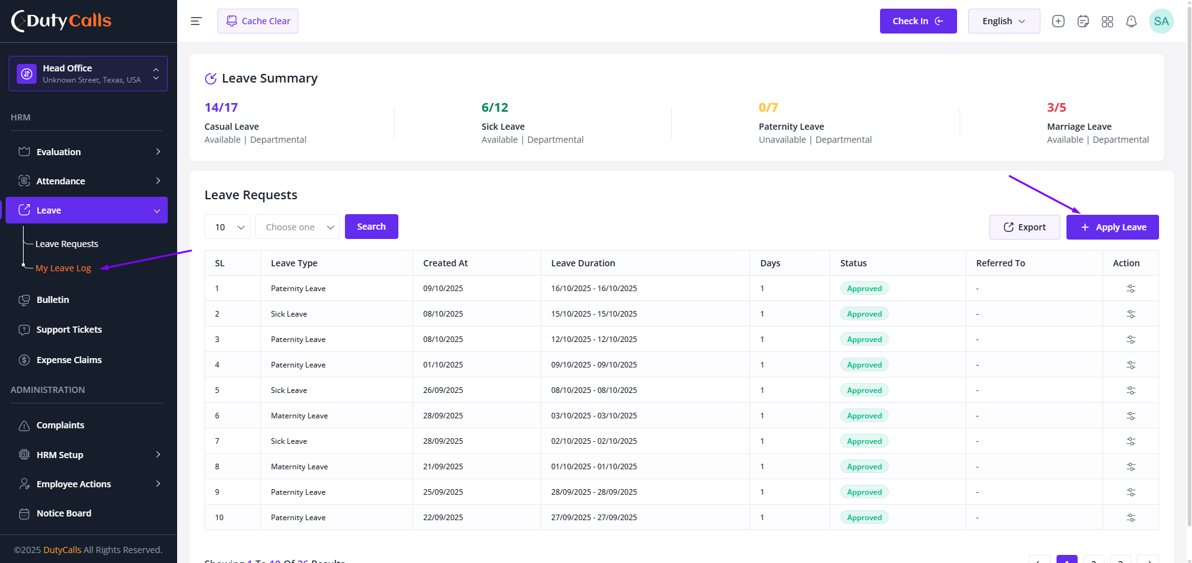Screen dimensions: 1192x563
Task: Click the Check In button
Action: click(x=918, y=21)
